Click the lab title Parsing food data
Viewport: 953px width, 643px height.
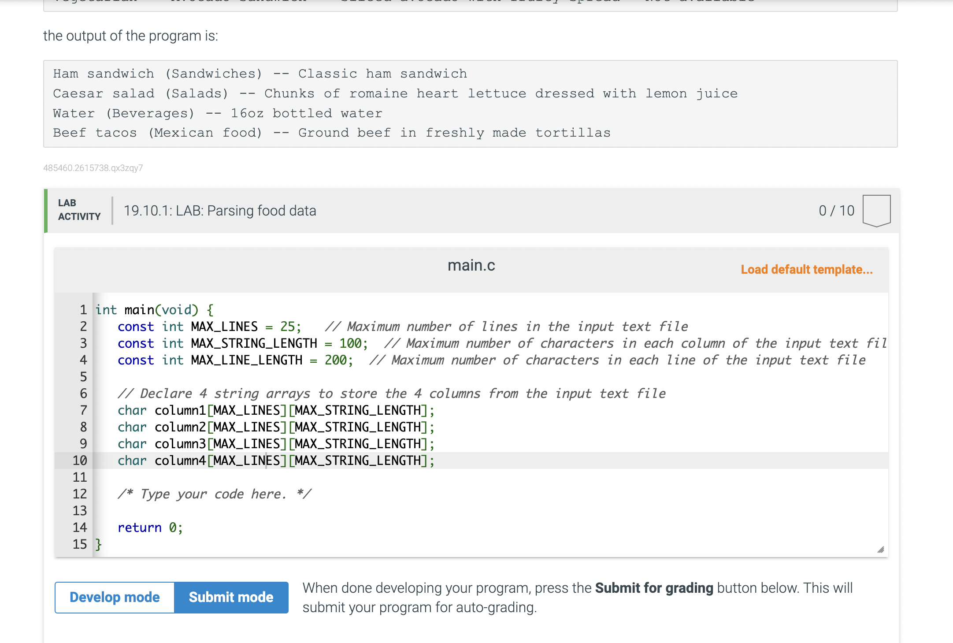[x=219, y=211]
